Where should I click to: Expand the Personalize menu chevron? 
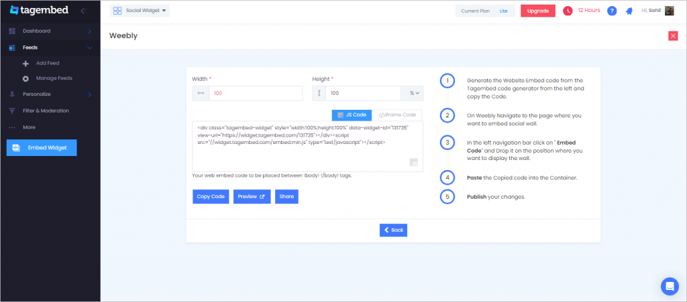pos(89,94)
